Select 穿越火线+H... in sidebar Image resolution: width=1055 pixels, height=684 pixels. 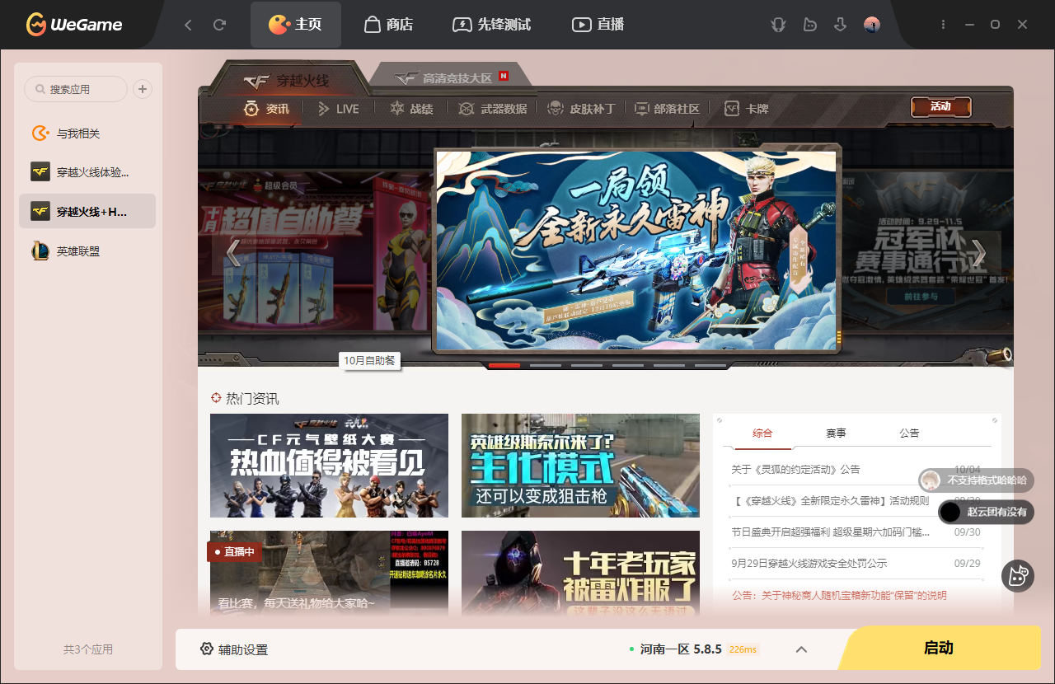[x=87, y=212]
